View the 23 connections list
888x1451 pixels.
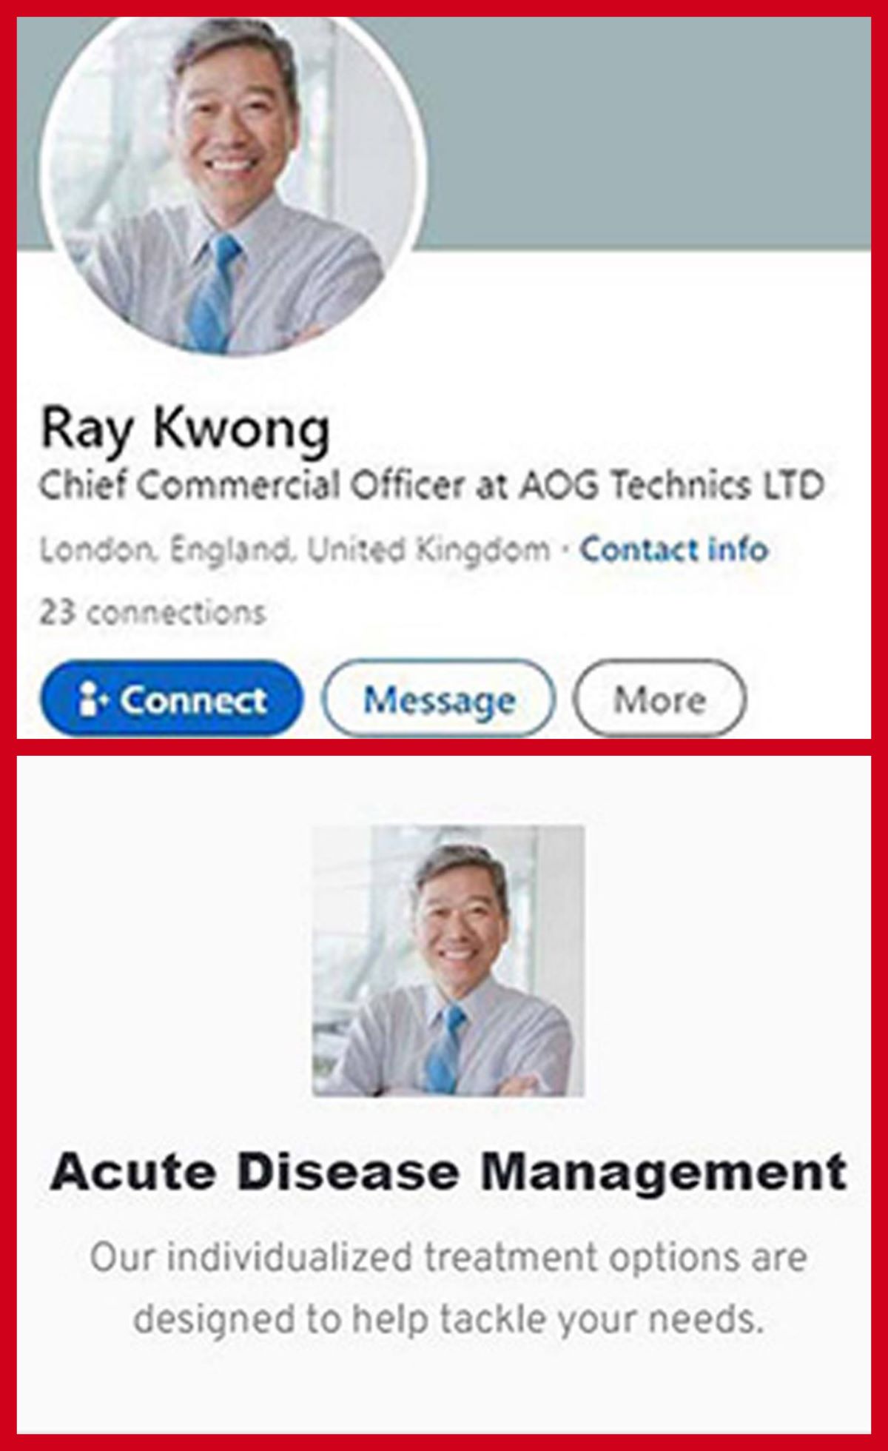pos(152,612)
